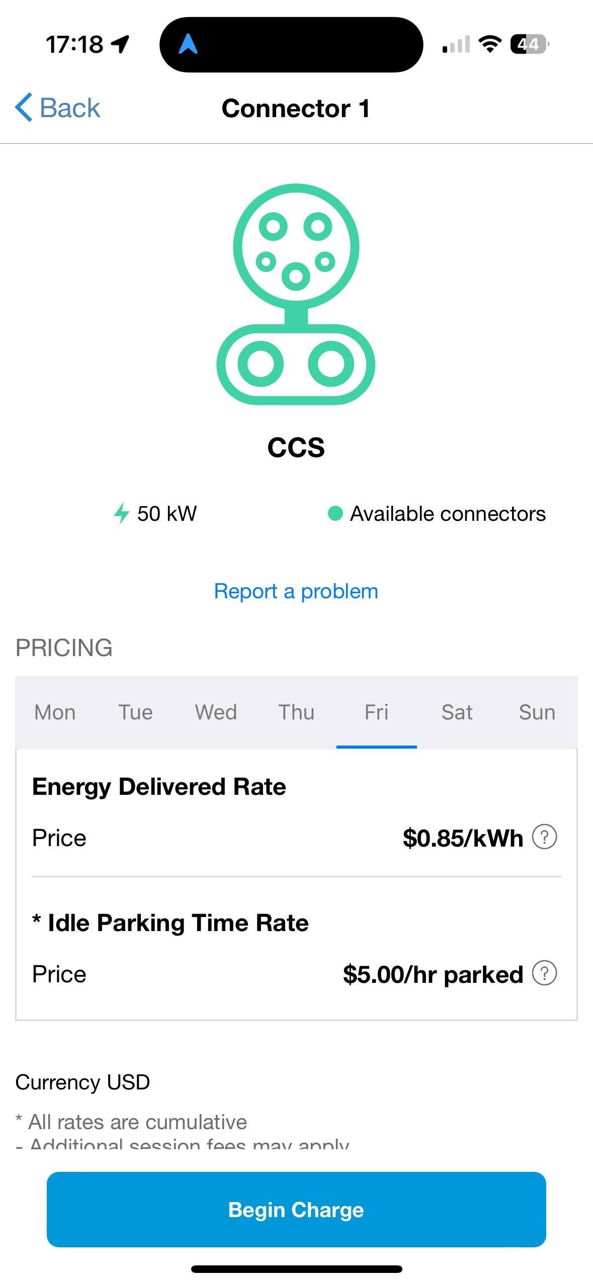Open the Sun pricing tab
Screen dimensions: 593x1285
[537, 712]
